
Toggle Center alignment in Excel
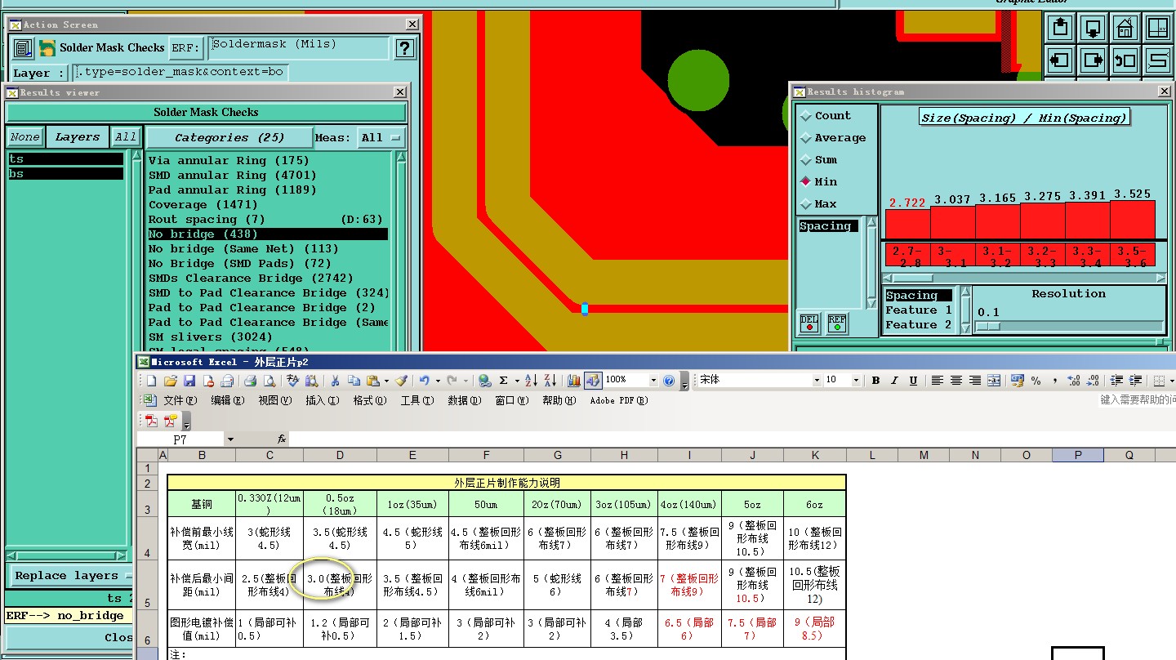pyautogui.click(x=956, y=381)
